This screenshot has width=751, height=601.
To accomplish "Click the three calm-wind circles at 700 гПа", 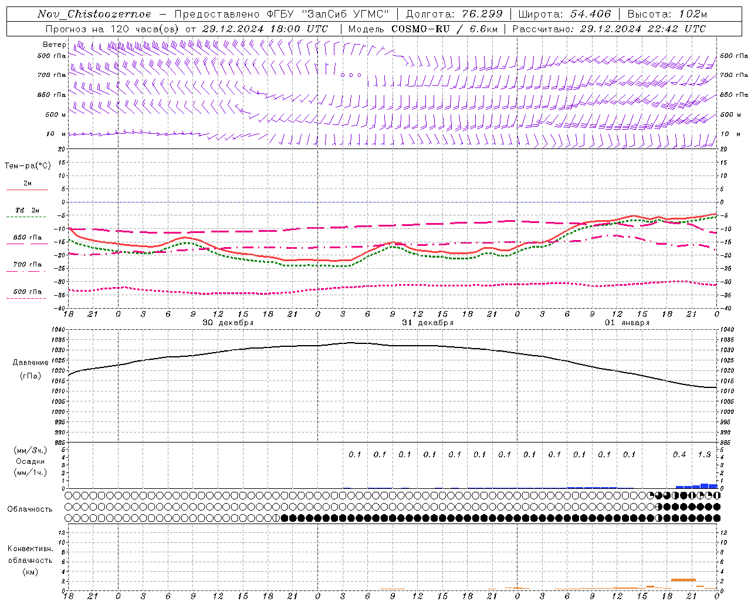I will coord(351,75).
